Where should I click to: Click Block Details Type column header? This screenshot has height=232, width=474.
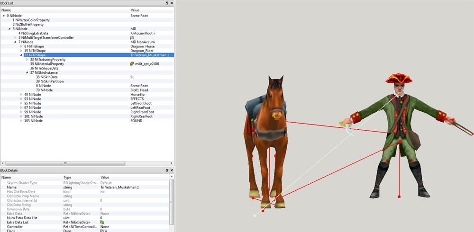click(81, 178)
